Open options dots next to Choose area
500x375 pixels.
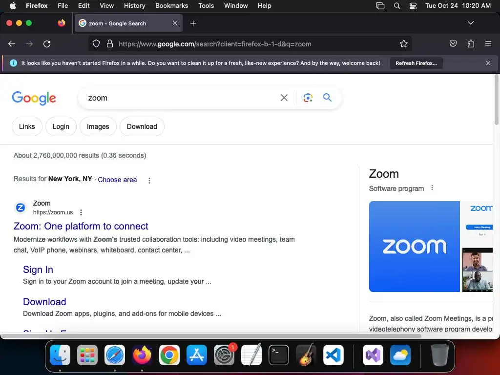click(149, 181)
